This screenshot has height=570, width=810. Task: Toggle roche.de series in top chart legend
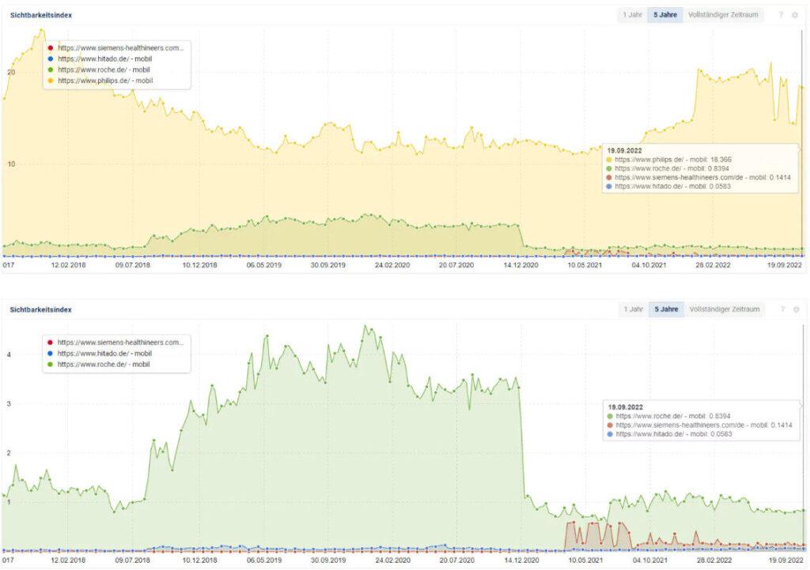pyautogui.click(x=103, y=70)
